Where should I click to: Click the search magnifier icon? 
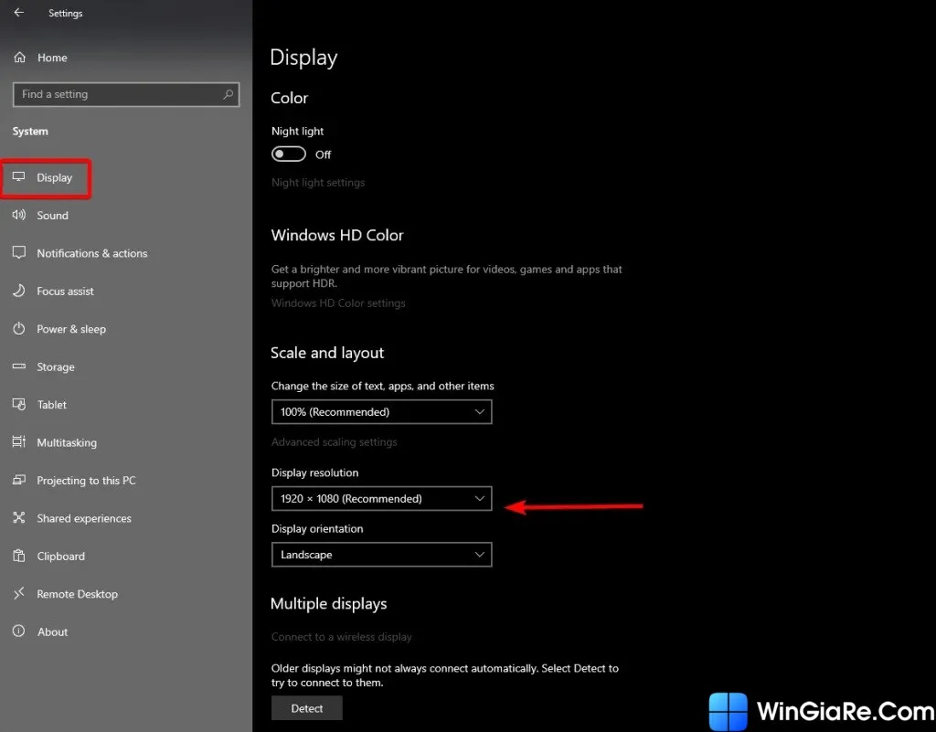(x=228, y=94)
